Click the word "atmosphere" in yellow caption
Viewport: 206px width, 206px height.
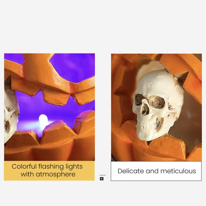coord(56,175)
